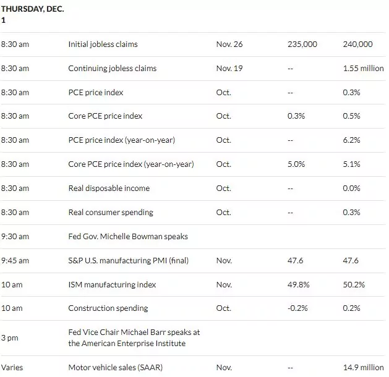
Task: Select the 49.8% ISM forecast value
Action: point(298,284)
